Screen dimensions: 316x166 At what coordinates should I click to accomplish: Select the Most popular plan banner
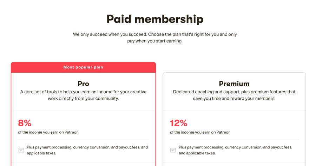click(83, 67)
